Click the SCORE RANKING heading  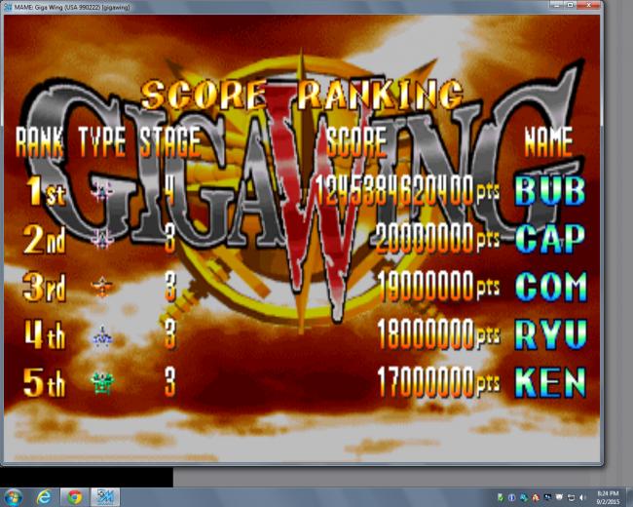pos(302,95)
